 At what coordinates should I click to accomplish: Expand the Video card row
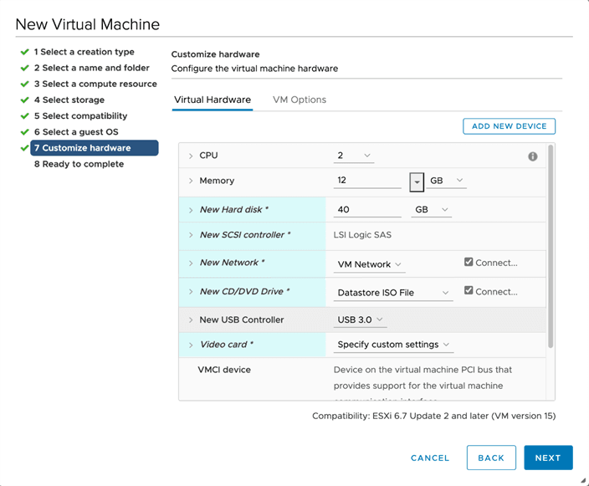(x=191, y=345)
